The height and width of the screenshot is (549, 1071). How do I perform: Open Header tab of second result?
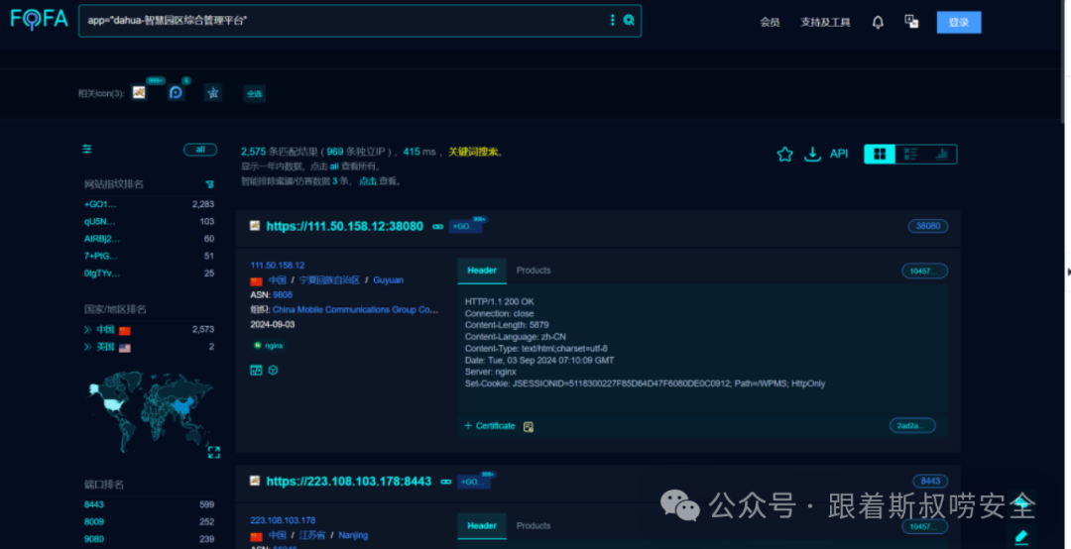[482, 526]
